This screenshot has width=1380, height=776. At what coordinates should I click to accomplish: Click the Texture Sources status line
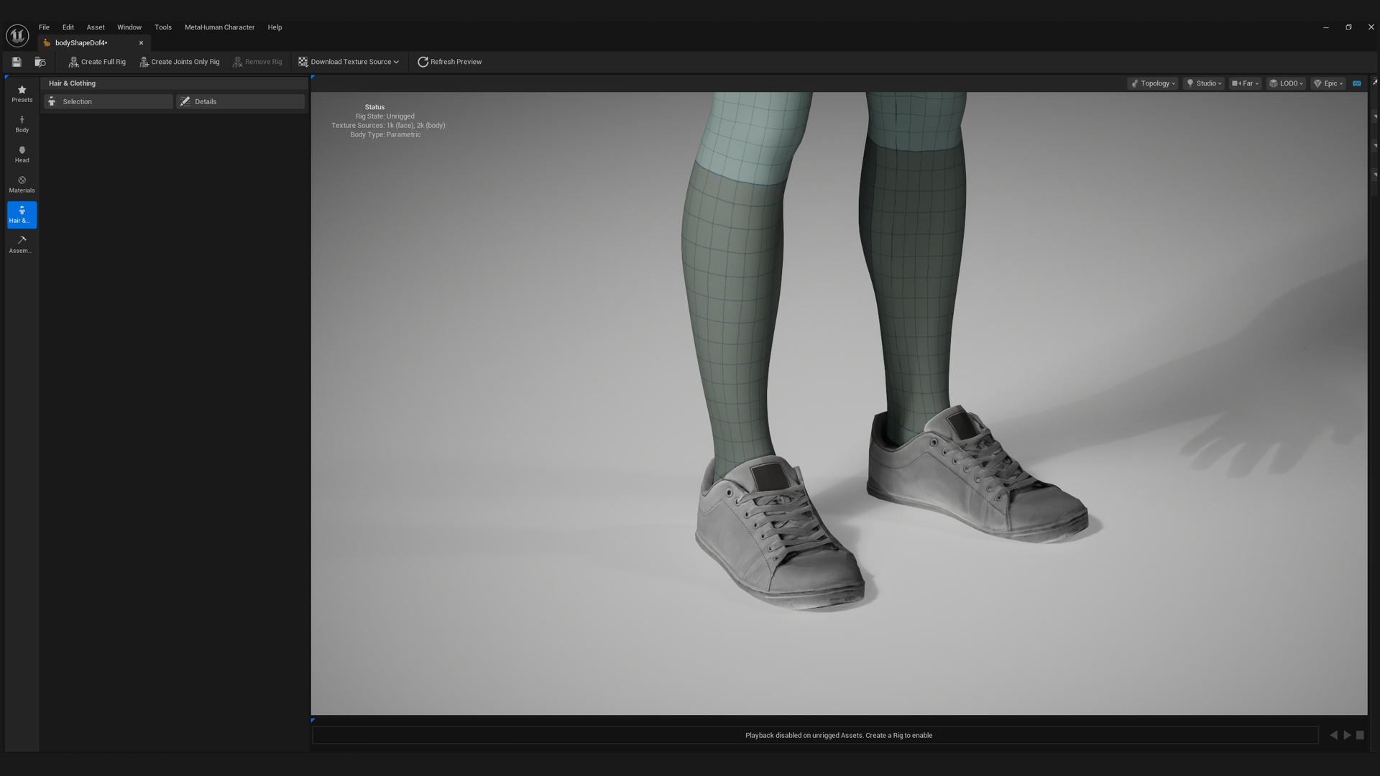pyautogui.click(x=388, y=126)
